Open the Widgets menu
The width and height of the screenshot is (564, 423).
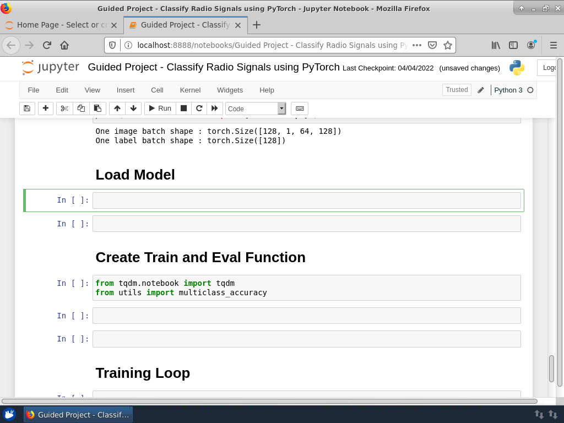point(230,90)
